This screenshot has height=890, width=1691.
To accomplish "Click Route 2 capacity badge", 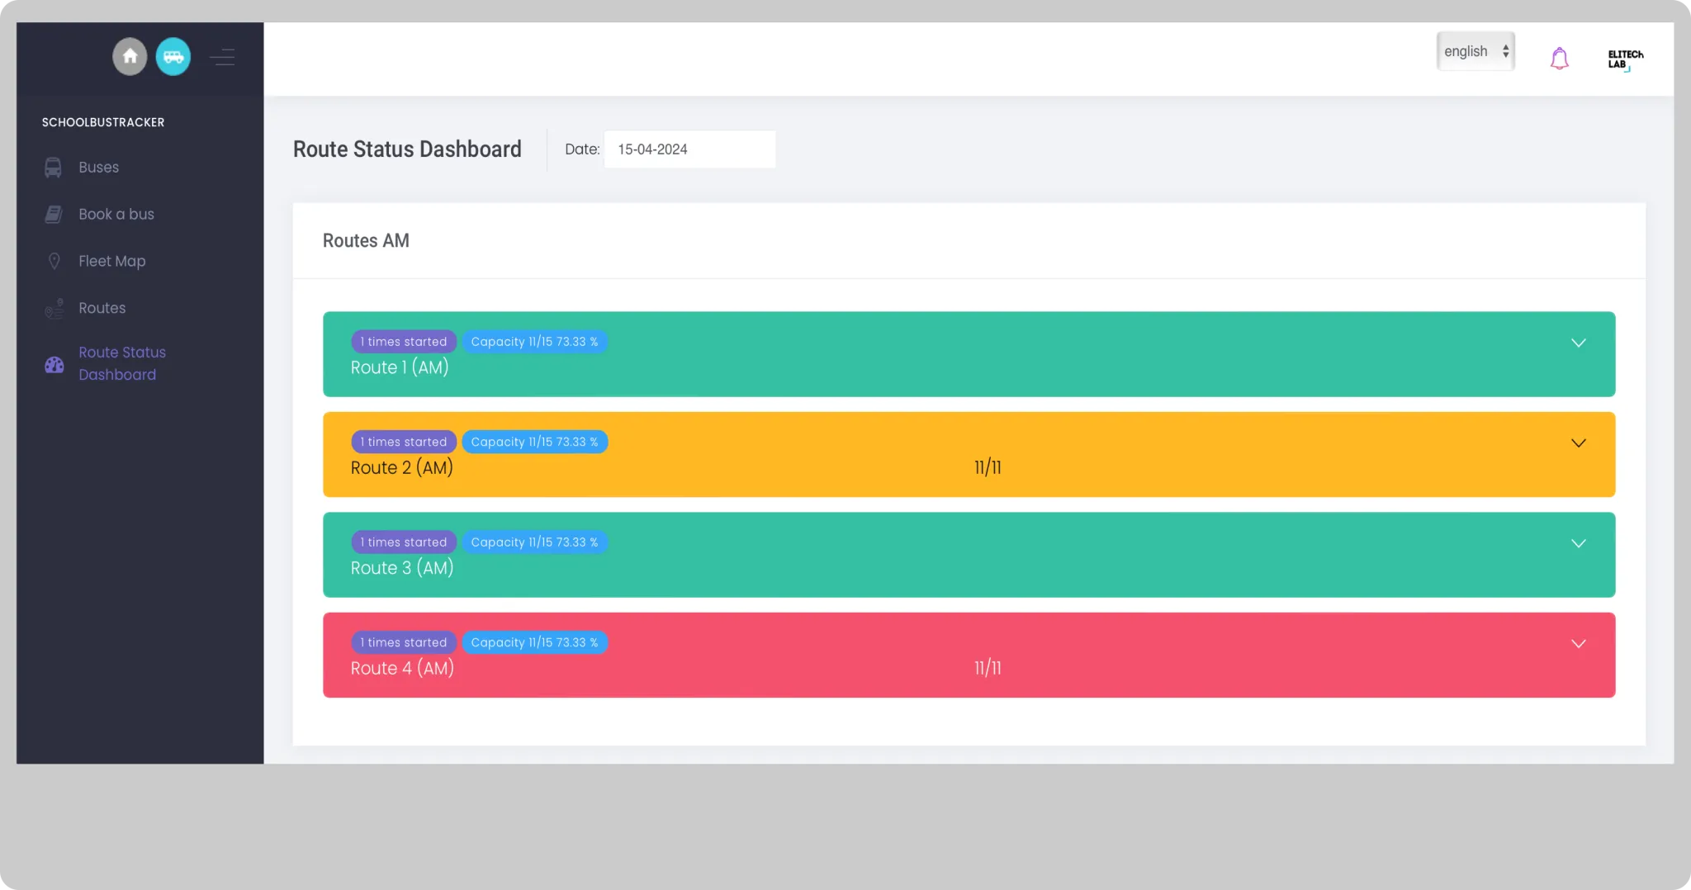I will point(534,442).
